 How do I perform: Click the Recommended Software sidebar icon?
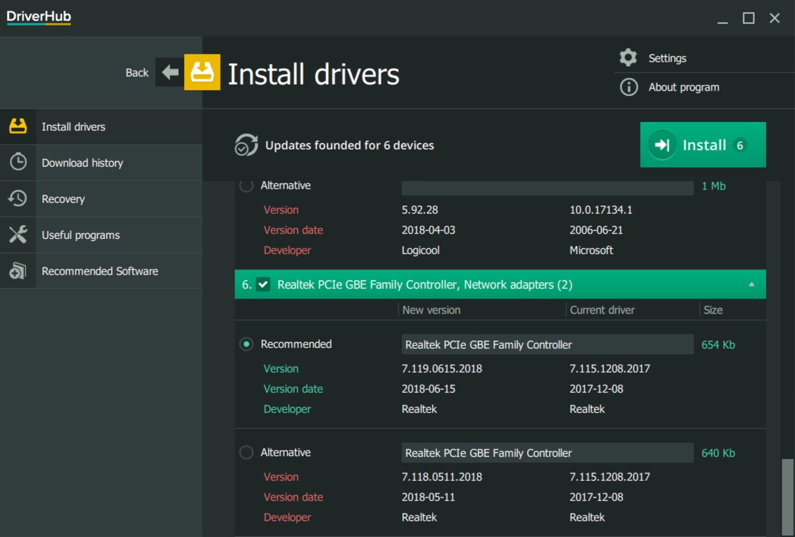point(18,271)
